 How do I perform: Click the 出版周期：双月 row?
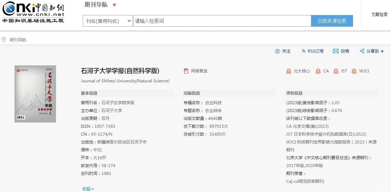coord(95,118)
